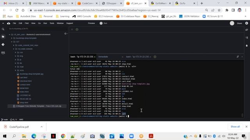
Task: Open the EC2 Instances bookmark
Action: (104, 16)
